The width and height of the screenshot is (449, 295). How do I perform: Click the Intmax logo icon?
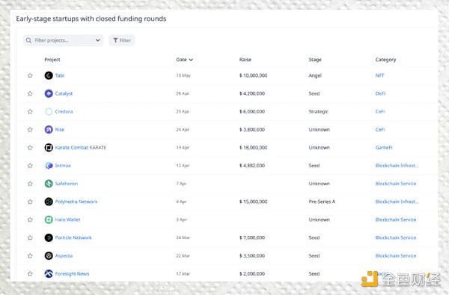click(x=49, y=166)
